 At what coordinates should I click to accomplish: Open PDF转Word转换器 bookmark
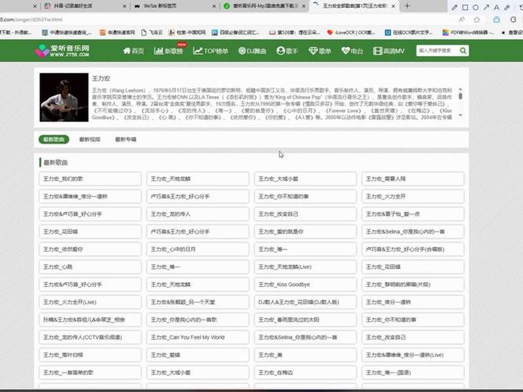click(x=467, y=32)
